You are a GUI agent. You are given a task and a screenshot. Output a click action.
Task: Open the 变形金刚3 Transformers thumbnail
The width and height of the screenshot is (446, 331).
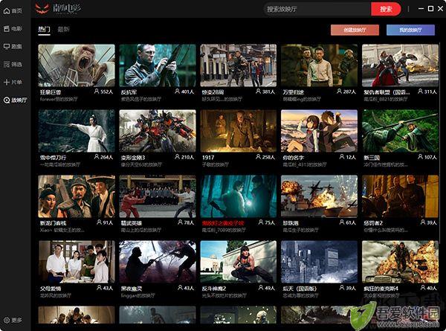click(x=158, y=131)
